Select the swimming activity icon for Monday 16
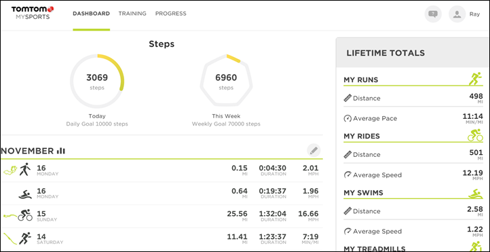 point(25,194)
